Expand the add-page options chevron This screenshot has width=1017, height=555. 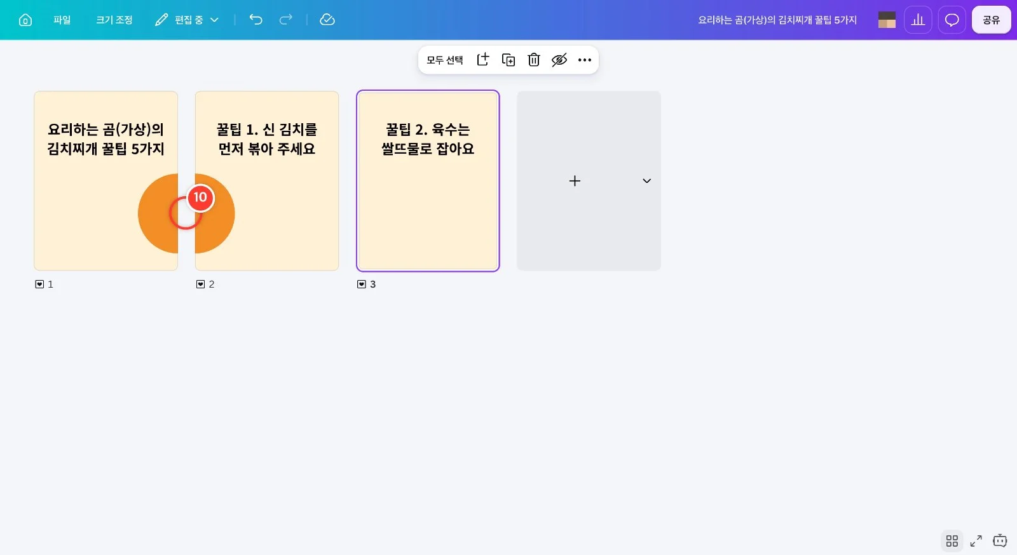tap(646, 181)
